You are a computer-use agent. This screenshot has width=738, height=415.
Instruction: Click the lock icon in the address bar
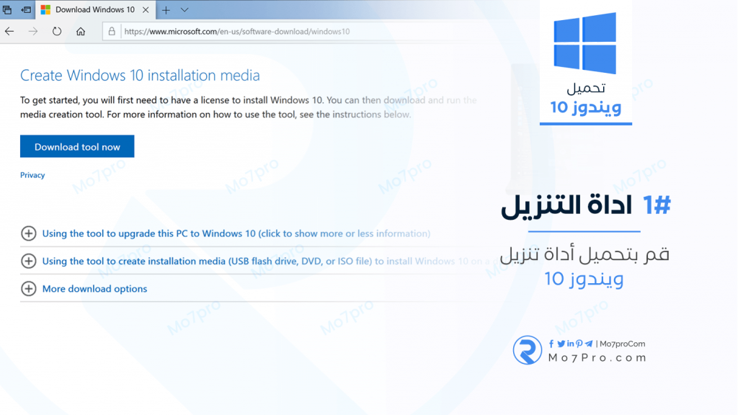(x=112, y=32)
